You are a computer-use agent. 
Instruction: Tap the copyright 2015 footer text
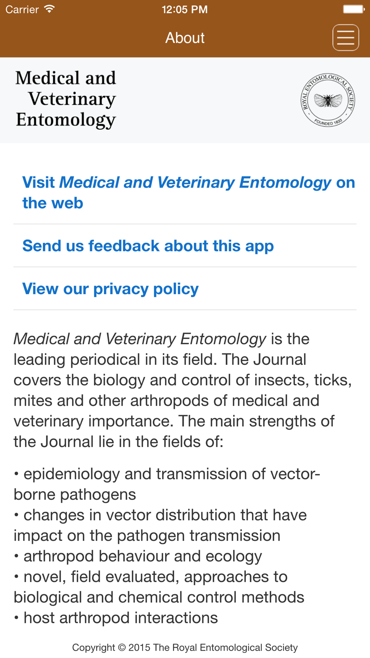(x=185, y=647)
